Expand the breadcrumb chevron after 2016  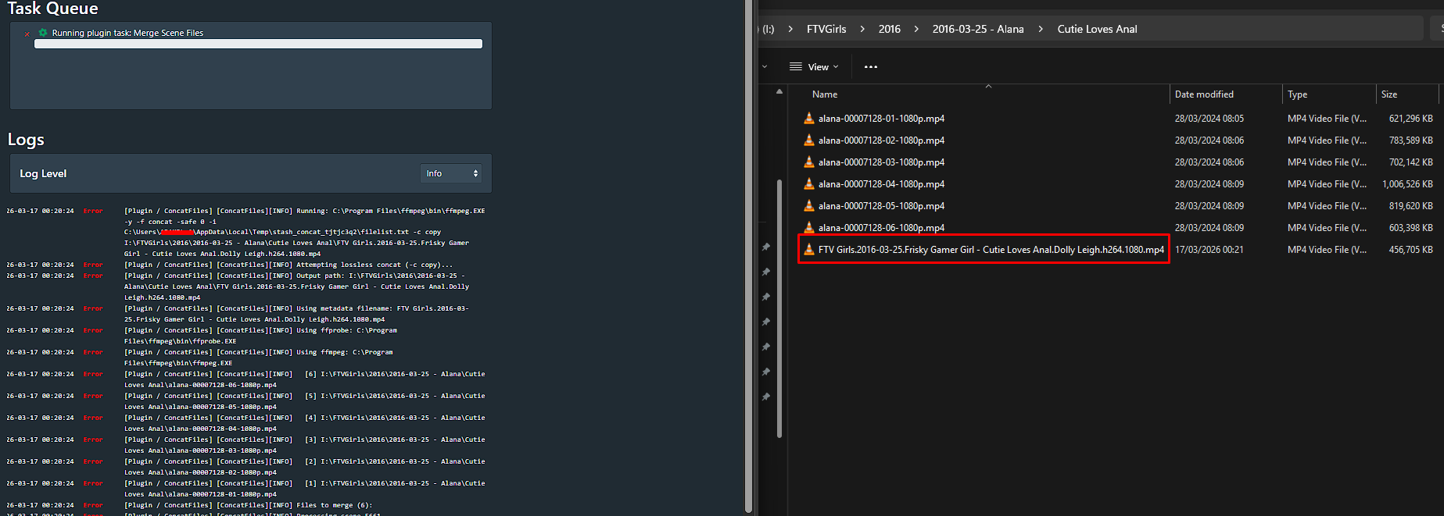tap(916, 29)
